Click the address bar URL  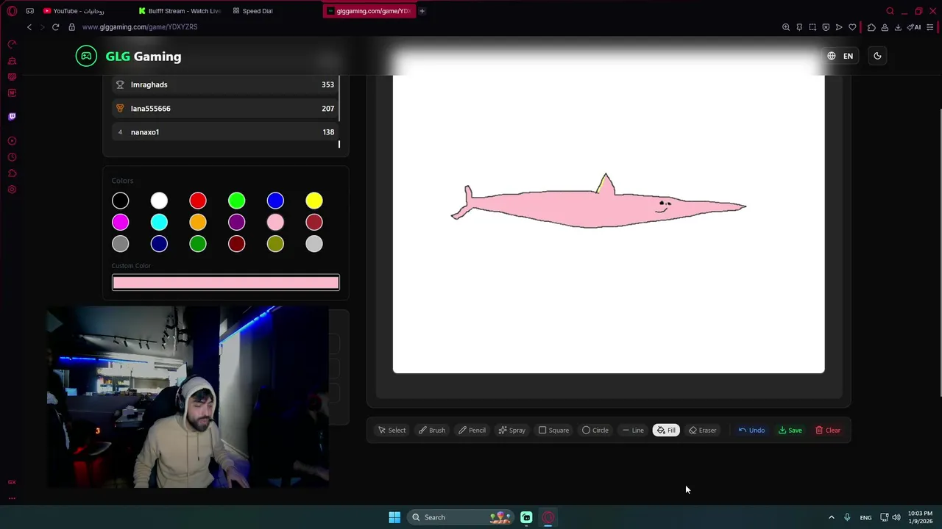(140, 27)
